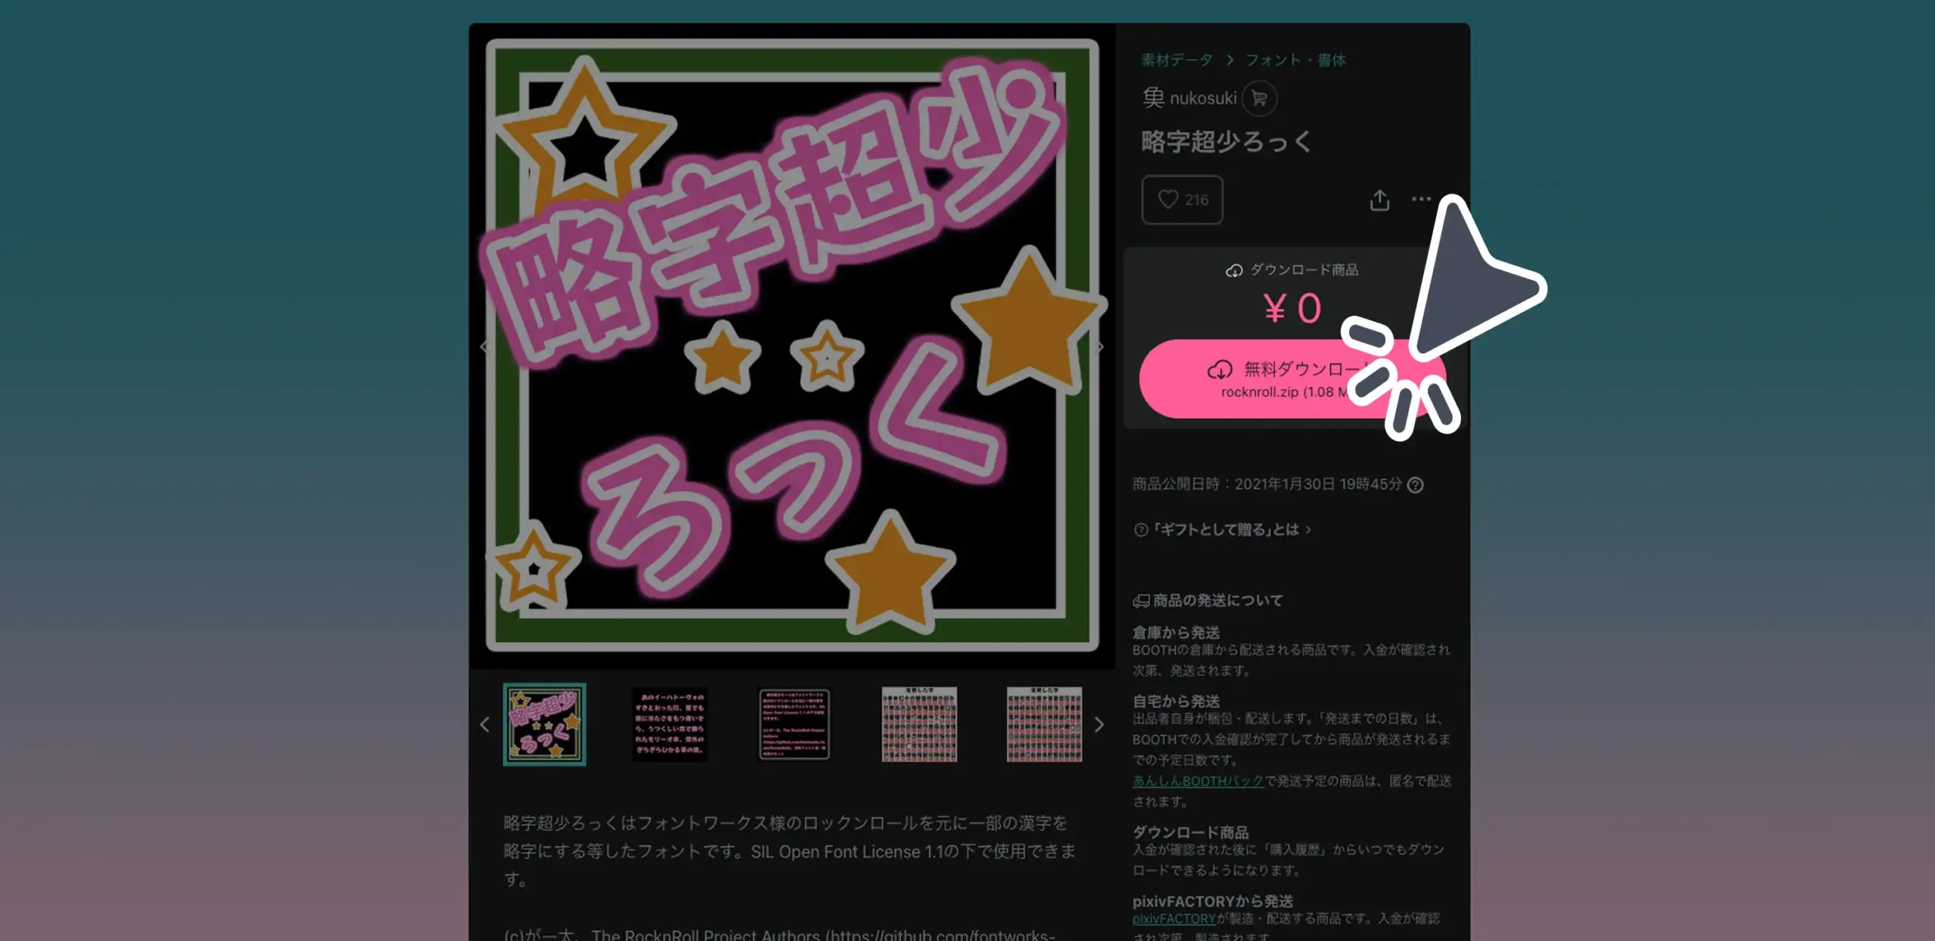1935x941 pixels.
Task: Open the three-dot more options menu
Action: [x=1421, y=199]
